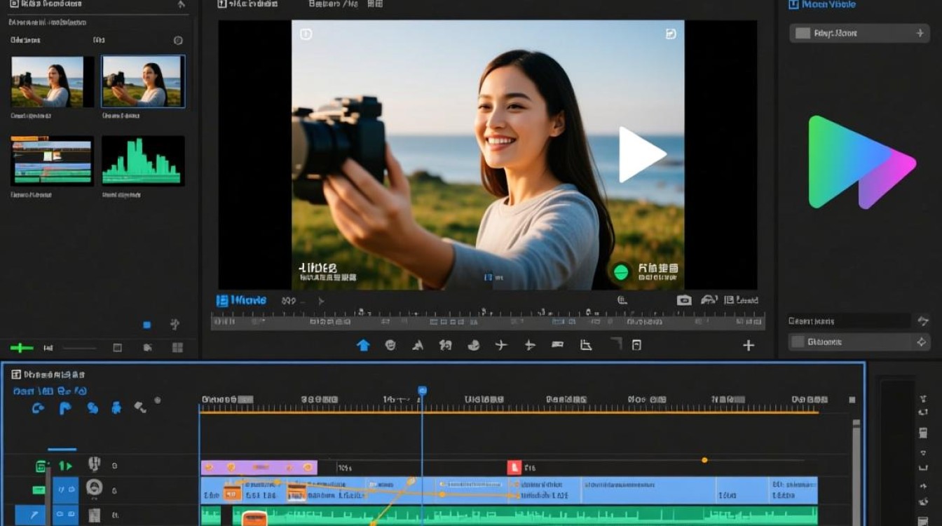Click the small square at timeline ruler right end
This screenshot has width=942, height=526.
pyautogui.click(x=852, y=400)
